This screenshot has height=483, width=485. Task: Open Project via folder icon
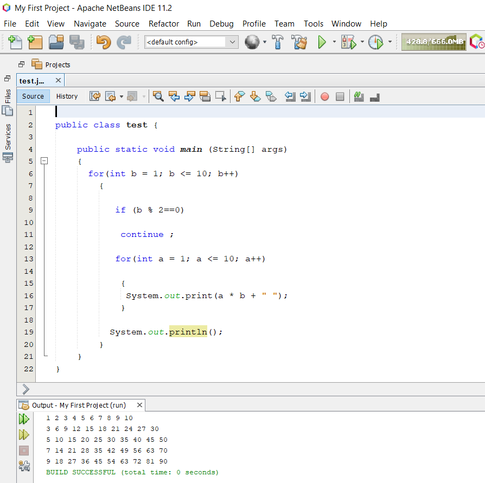[56, 42]
